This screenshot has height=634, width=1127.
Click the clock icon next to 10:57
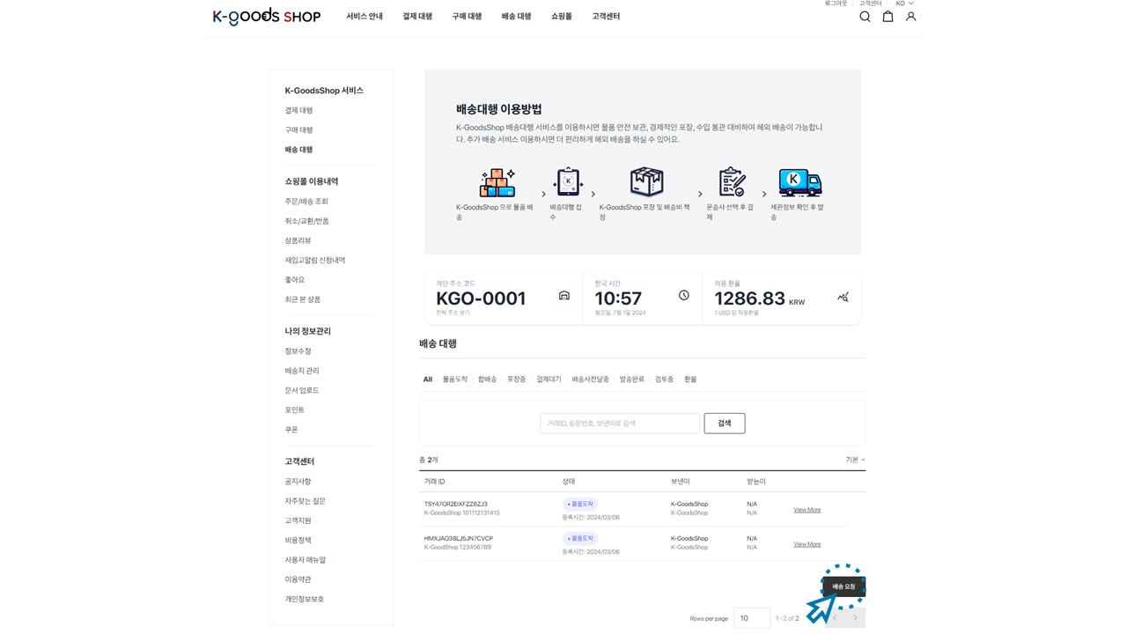[683, 296]
